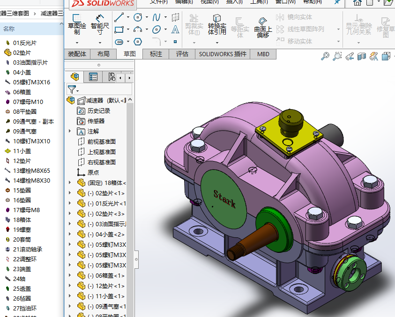395x317 pixels.
Task: Expand the (固定) 18箱体 component
Action: pos(70,183)
